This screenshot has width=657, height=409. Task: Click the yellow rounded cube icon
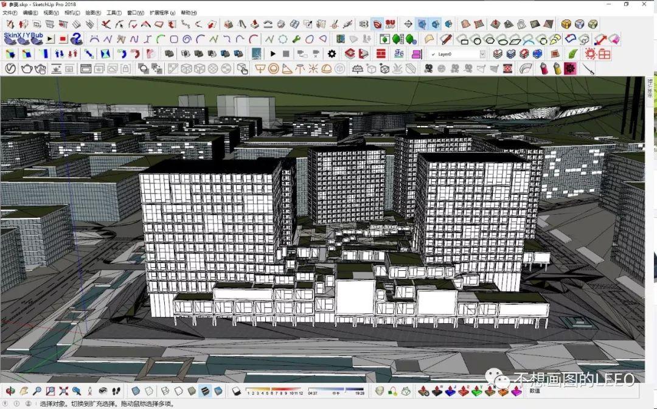[566, 24]
